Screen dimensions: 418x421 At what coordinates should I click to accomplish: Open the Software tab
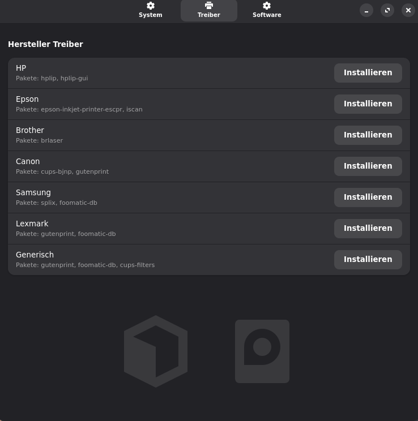click(x=267, y=10)
